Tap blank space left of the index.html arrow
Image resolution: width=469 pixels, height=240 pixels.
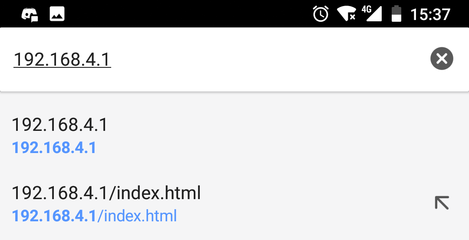[x=314, y=203]
